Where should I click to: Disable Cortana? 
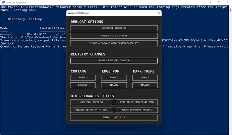[x=83, y=85]
